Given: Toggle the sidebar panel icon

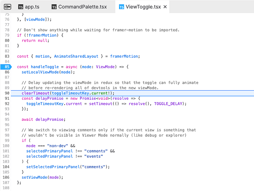Looking at the screenshot, I should tap(8, 7).
